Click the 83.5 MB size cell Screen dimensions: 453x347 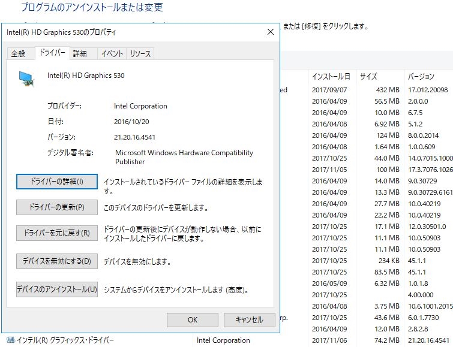pos(387,272)
